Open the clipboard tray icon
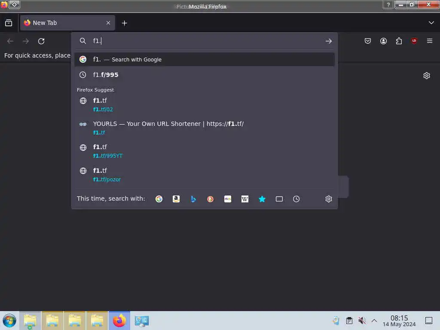Image resolution: width=440 pixels, height=330 pixels. (x=349, y=321)
